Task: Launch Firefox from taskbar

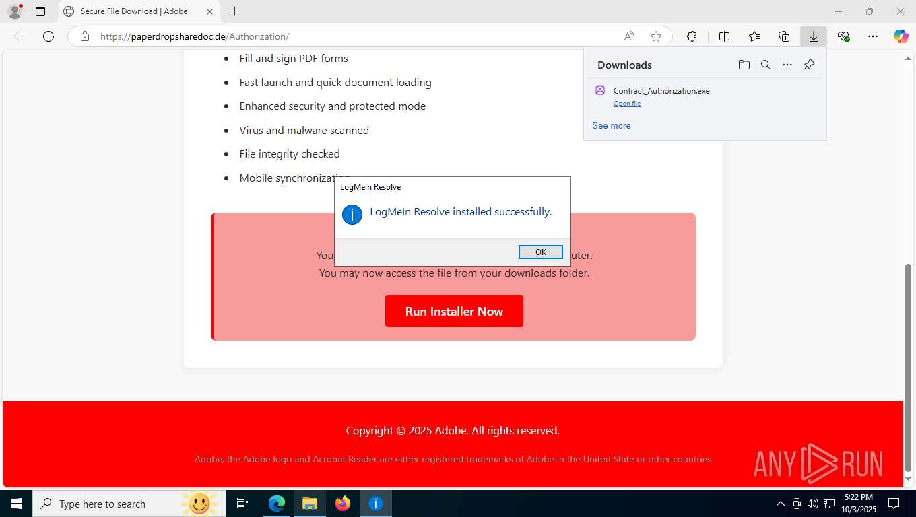Action: point(343,504)
